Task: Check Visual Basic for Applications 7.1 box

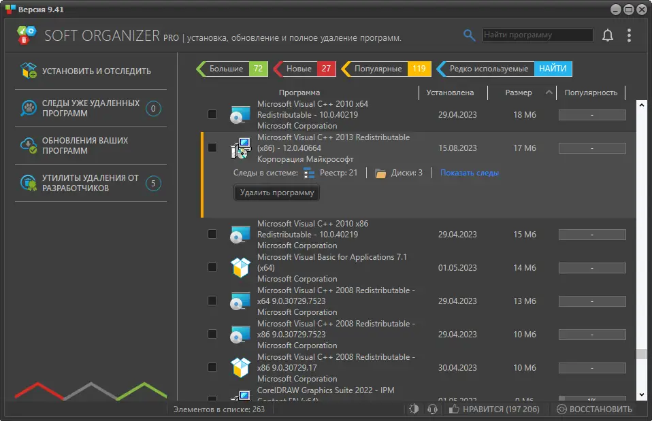Action: [212, 267]
